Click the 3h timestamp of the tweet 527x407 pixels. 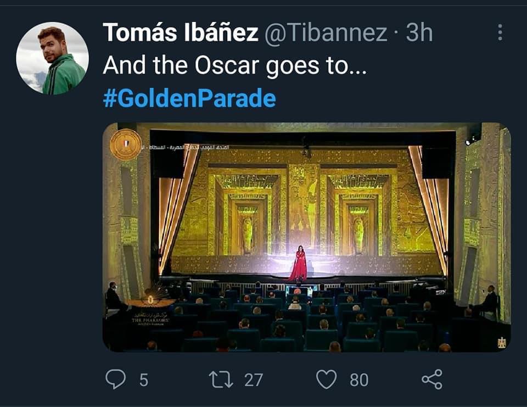[419, 33]
